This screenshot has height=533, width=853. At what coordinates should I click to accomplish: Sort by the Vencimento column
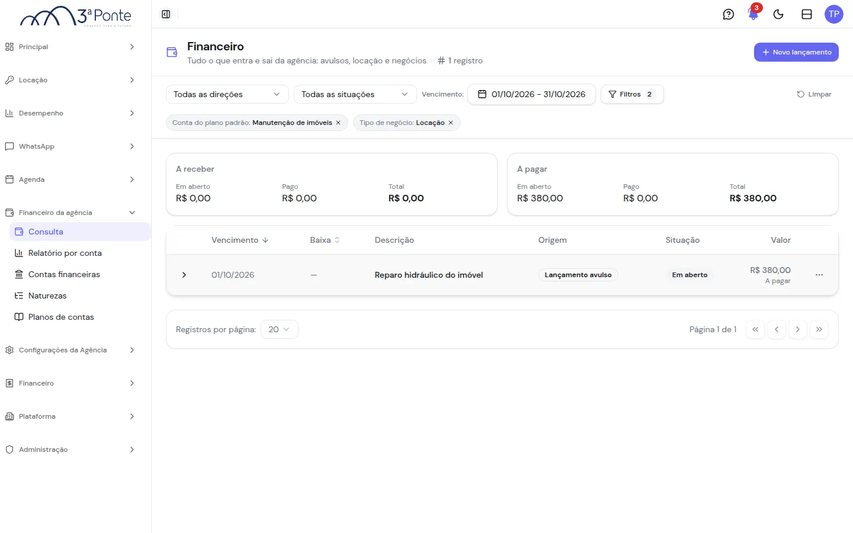coord(240,240)
